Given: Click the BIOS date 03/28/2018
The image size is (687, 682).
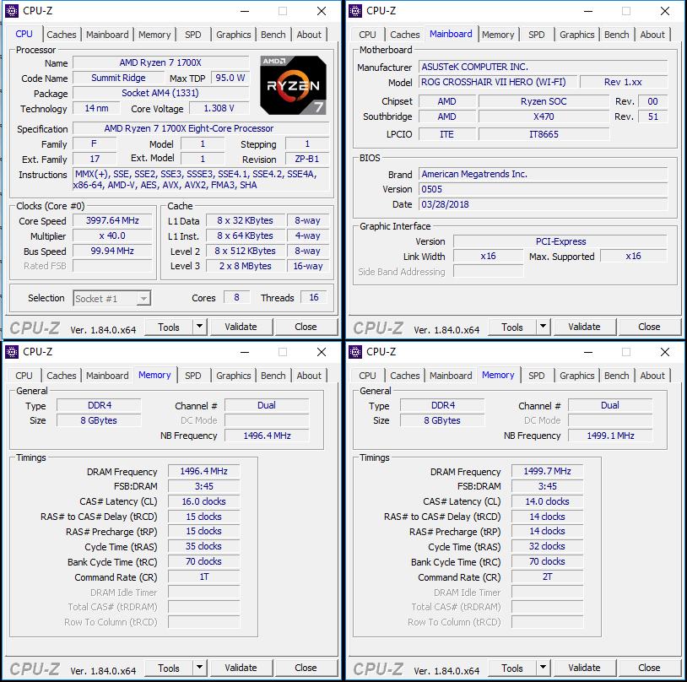Looking at the screenshot, I should click(543, 204).
